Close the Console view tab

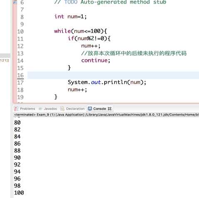pyautogui.click(x=110, y=109)
